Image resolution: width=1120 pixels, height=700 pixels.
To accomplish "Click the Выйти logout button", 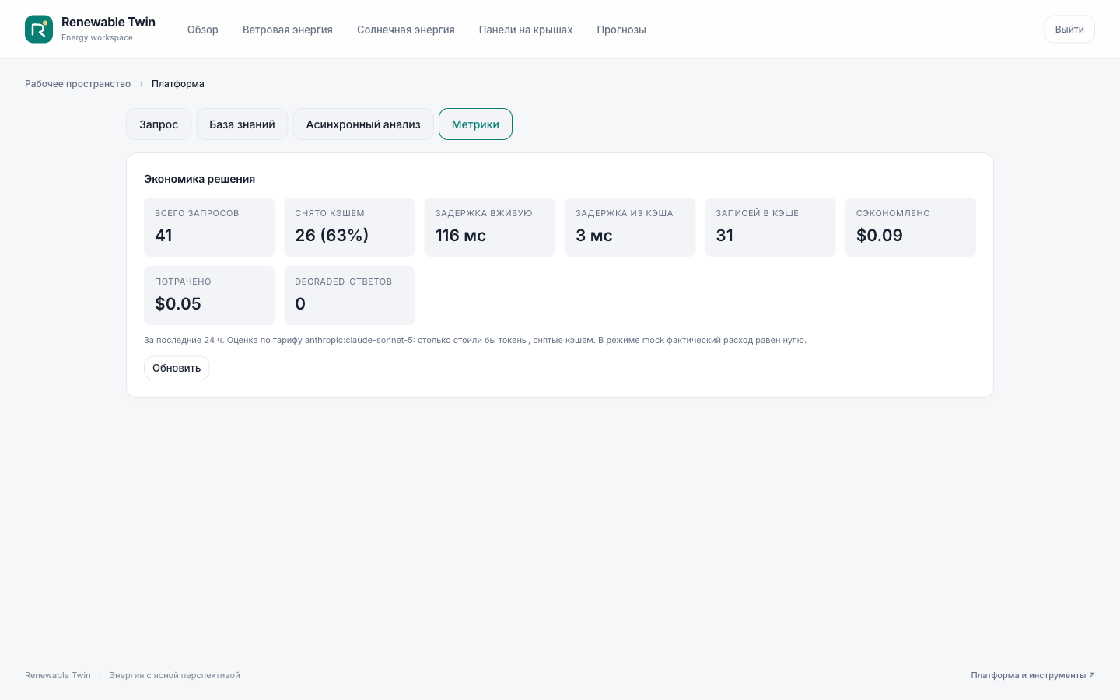I will click(1069, 29).
